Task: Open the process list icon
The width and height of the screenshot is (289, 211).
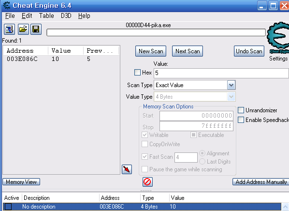Action: coord(9,30)
